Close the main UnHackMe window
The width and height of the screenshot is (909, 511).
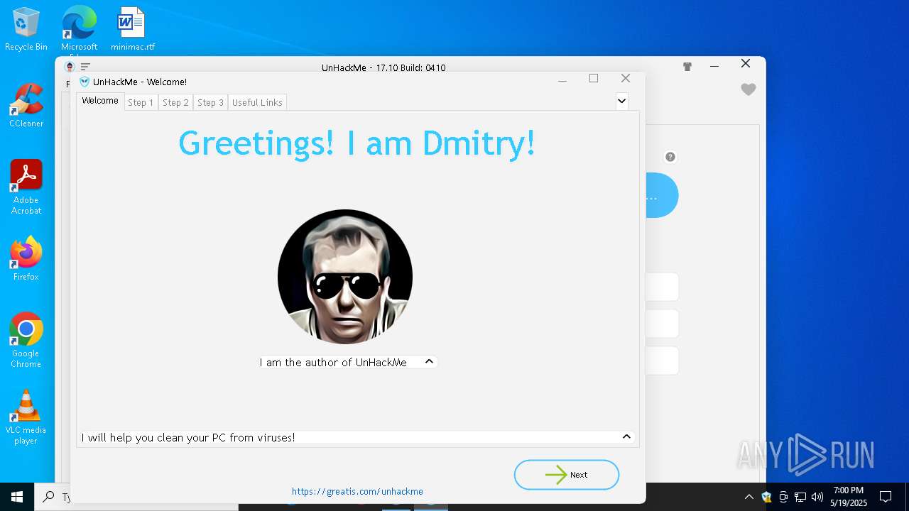(x=746, y=64)
